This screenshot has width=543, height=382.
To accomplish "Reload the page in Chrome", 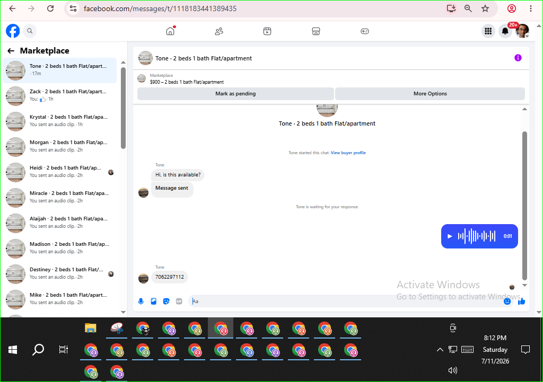I will point(50,8).
